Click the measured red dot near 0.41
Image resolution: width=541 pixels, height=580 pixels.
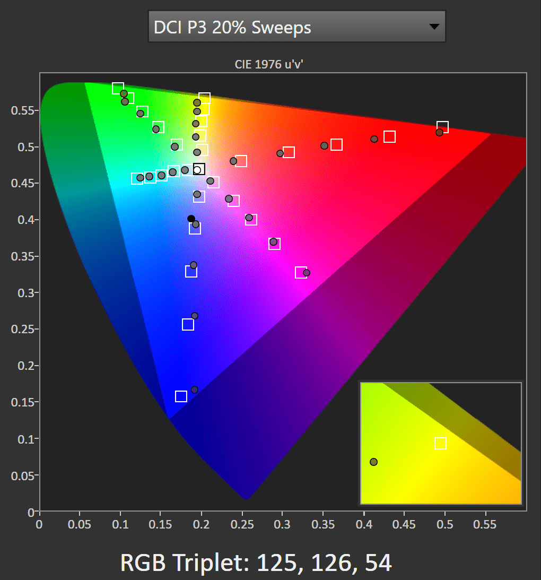click(374, 138)
